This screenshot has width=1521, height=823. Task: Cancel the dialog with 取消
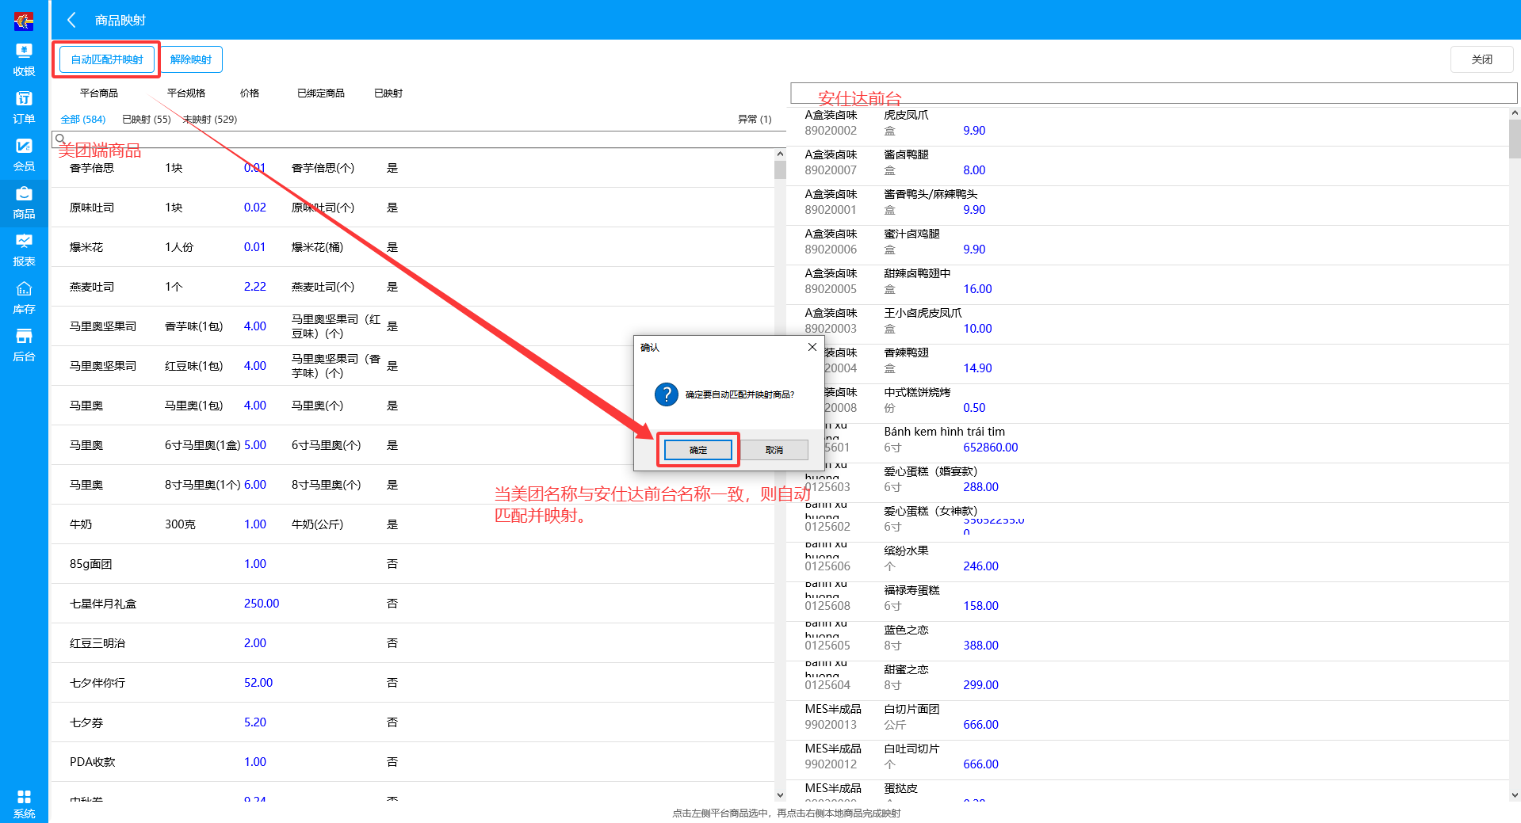pyautogui.click(x=774, y=450)
